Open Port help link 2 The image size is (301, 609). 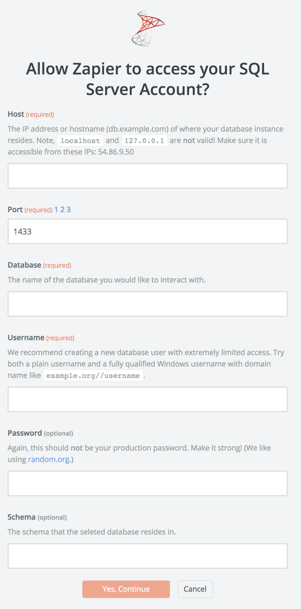(x=62, y=210)
